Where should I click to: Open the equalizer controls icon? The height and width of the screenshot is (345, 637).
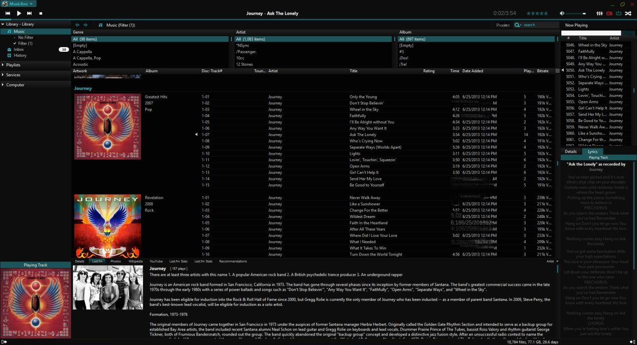click(599, 13)
